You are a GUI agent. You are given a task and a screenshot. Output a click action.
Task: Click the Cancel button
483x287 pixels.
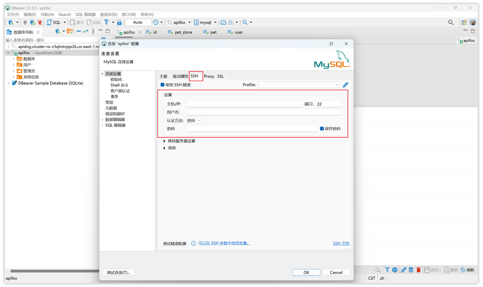click(336, 272)
